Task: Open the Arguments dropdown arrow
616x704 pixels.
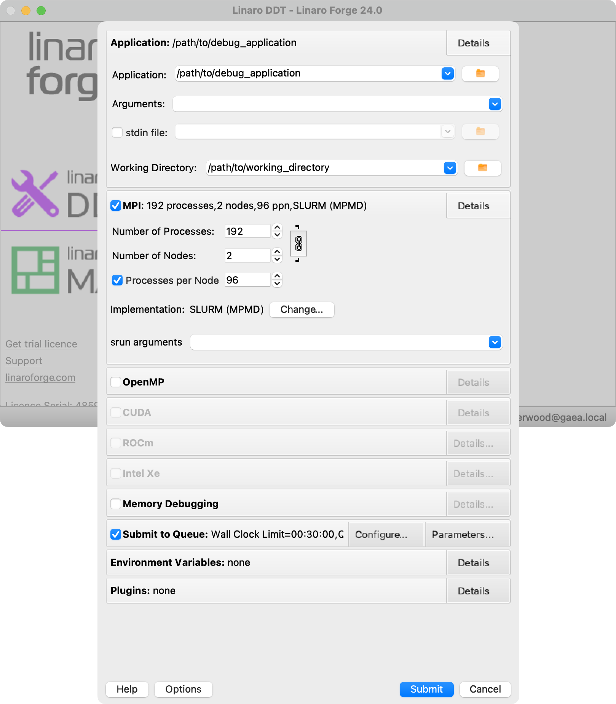Action: pos(495,104)
